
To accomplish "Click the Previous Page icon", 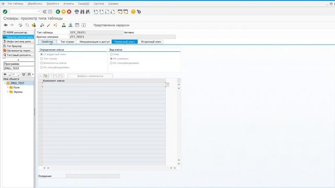I will coord(101,11).
